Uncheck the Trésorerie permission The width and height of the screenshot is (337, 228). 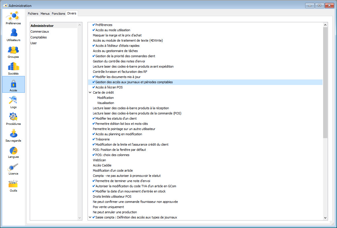(94, 139)
